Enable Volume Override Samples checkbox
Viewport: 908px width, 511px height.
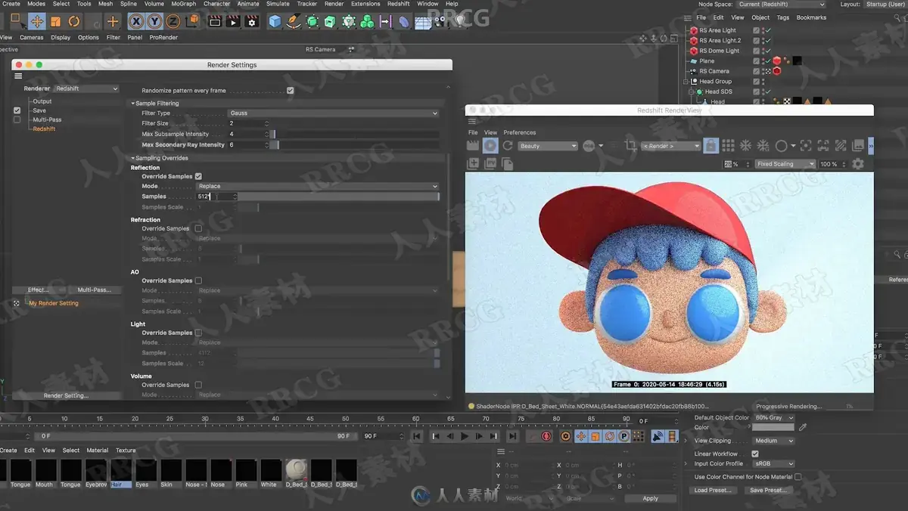click(x=198, y=385)
